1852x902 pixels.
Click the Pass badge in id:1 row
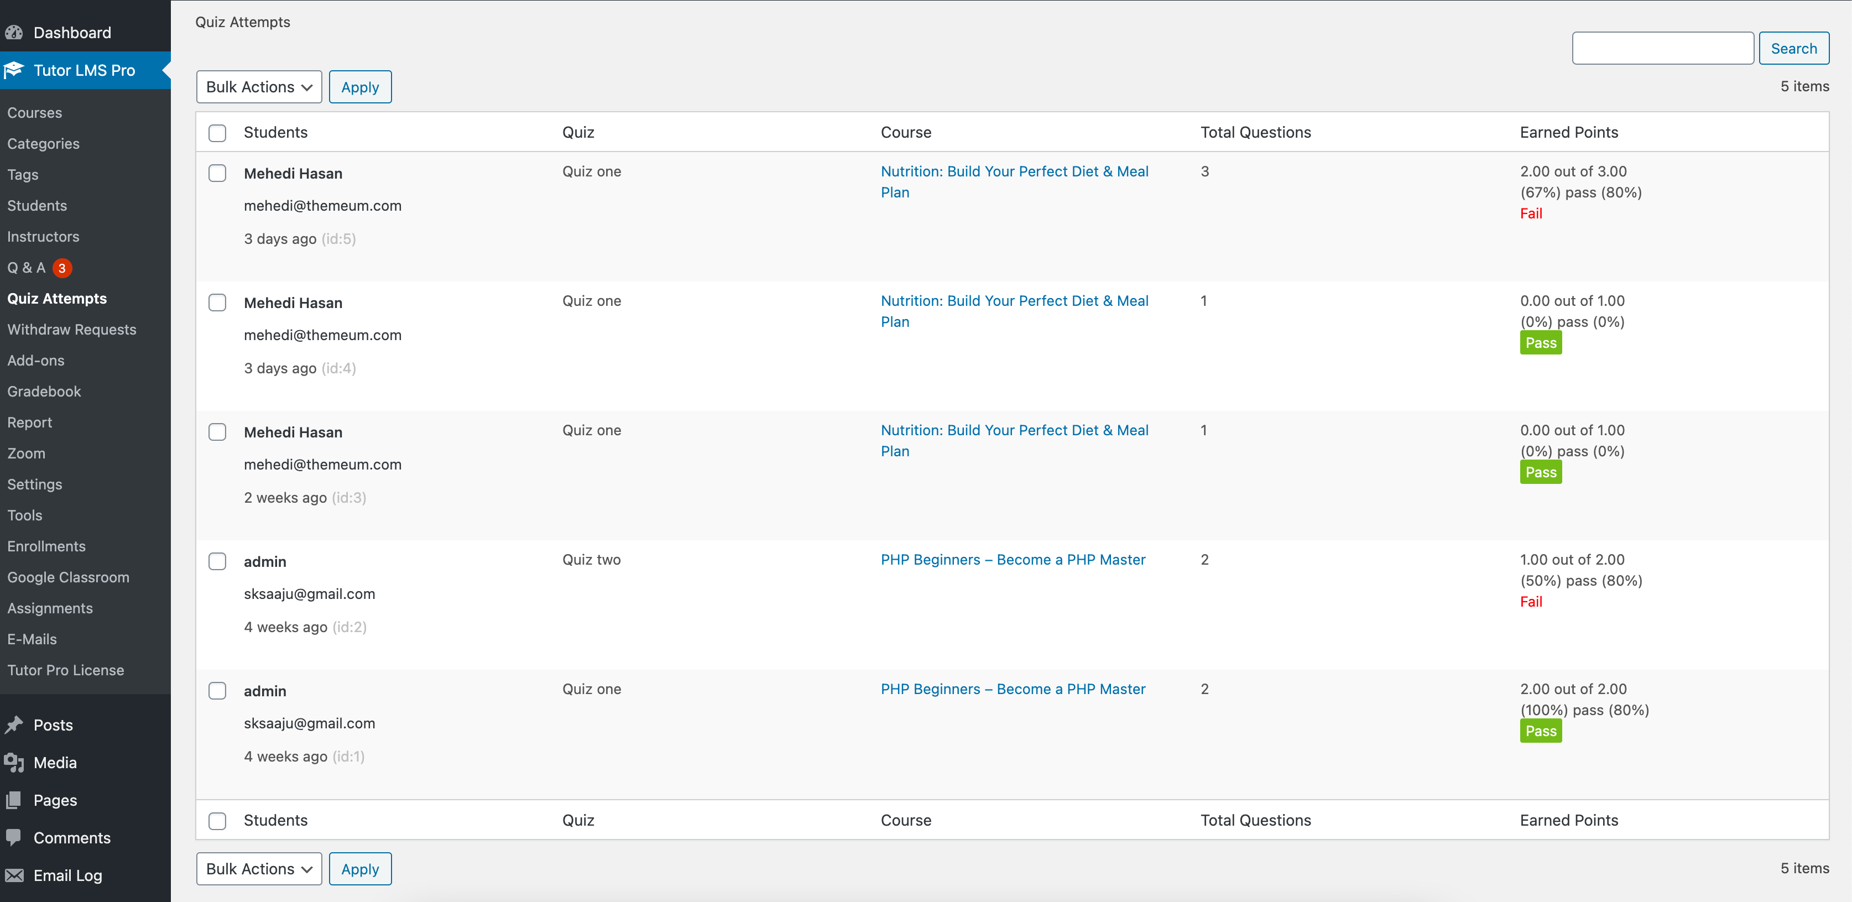1541,731
